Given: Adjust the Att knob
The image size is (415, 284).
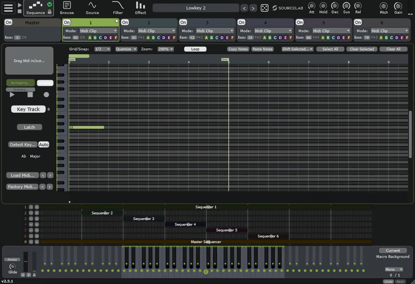Looking at the screenshot, I should click(312, 6).
